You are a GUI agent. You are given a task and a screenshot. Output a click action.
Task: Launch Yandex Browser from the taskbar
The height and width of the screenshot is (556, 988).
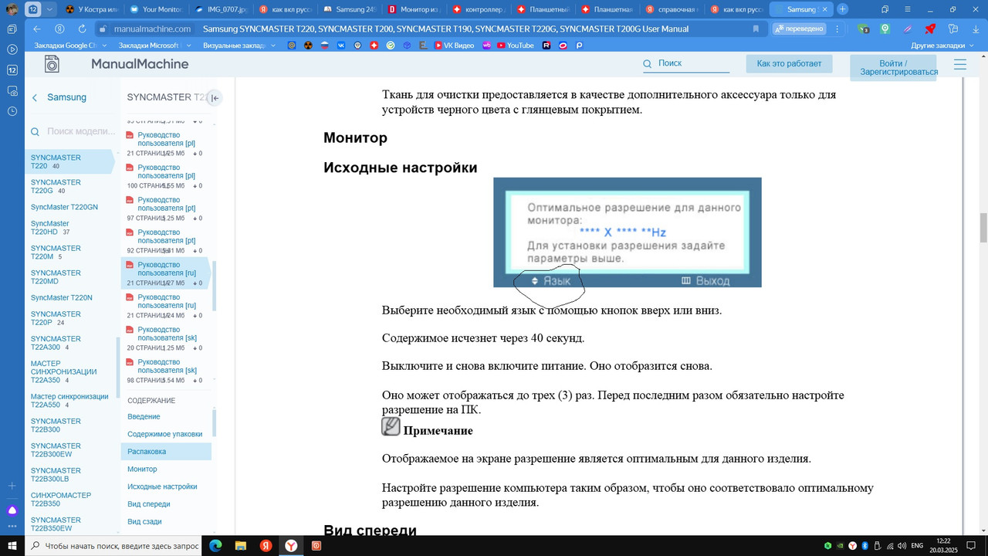coord(291,545)
